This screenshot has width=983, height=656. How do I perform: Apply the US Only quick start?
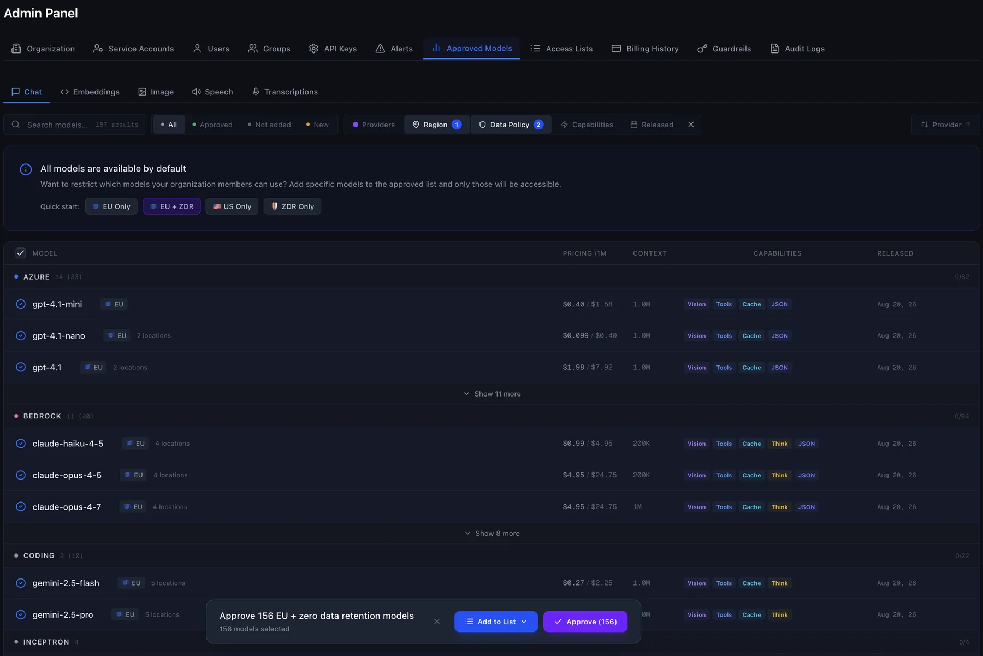tap(232, 206)
